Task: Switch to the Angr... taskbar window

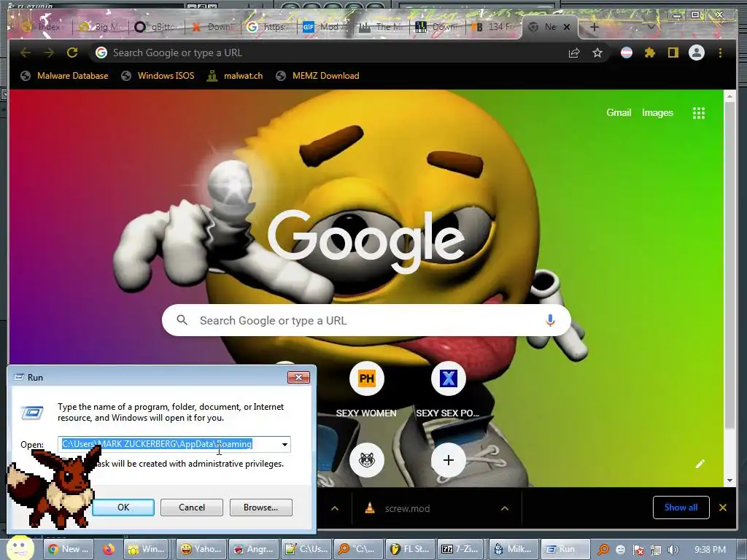Action: 253,549
